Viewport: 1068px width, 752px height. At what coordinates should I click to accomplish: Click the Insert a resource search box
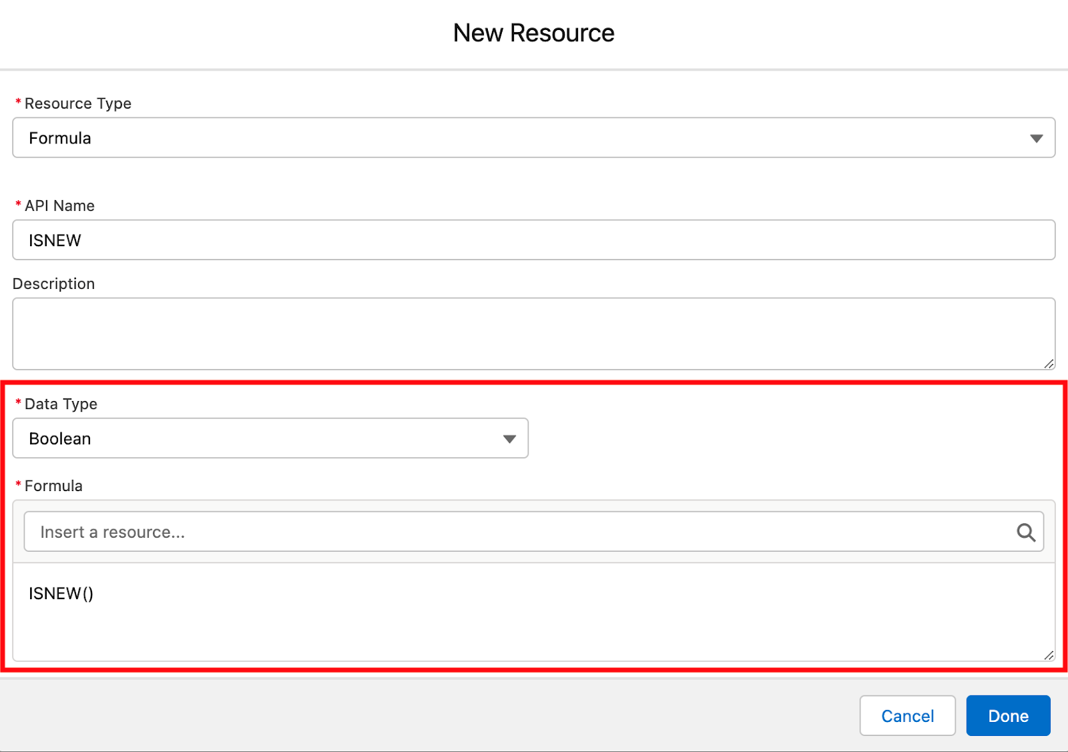467,532
